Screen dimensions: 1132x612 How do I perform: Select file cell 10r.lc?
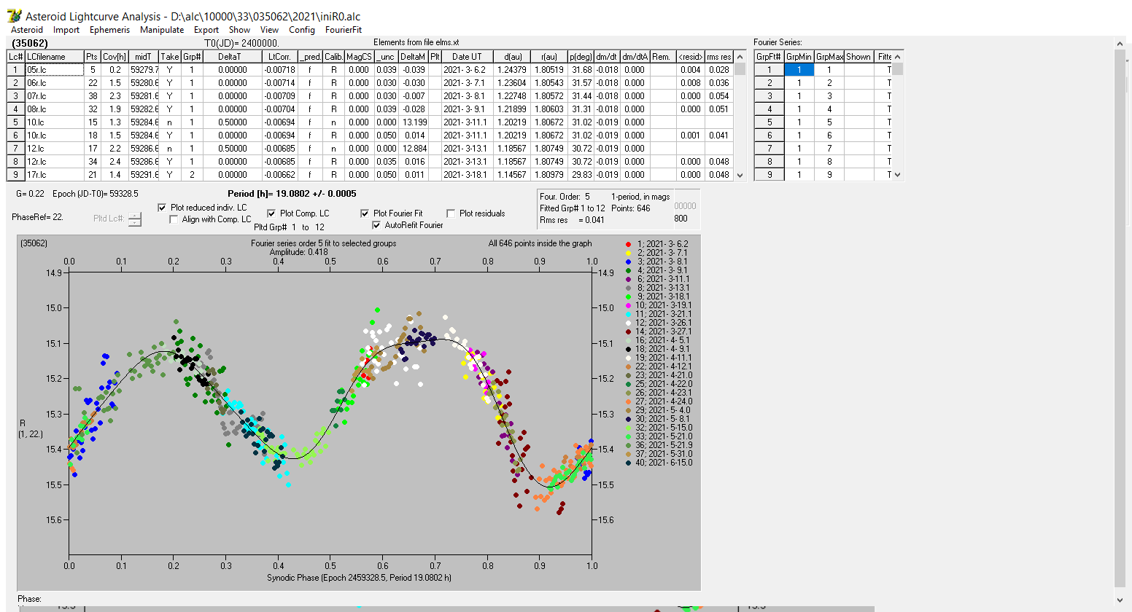(x=54, y=136)
